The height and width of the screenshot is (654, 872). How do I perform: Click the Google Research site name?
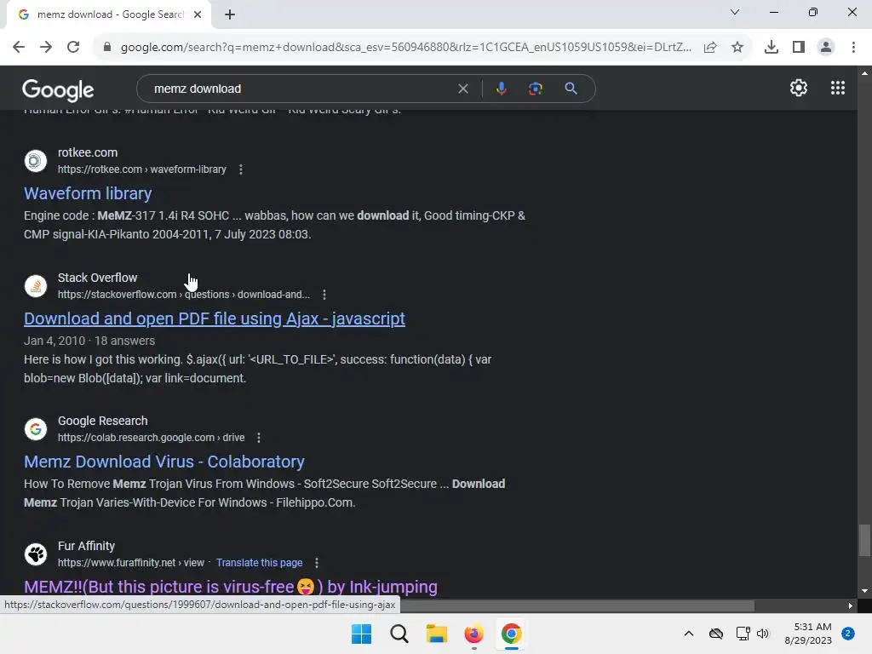tap(103, 421)
